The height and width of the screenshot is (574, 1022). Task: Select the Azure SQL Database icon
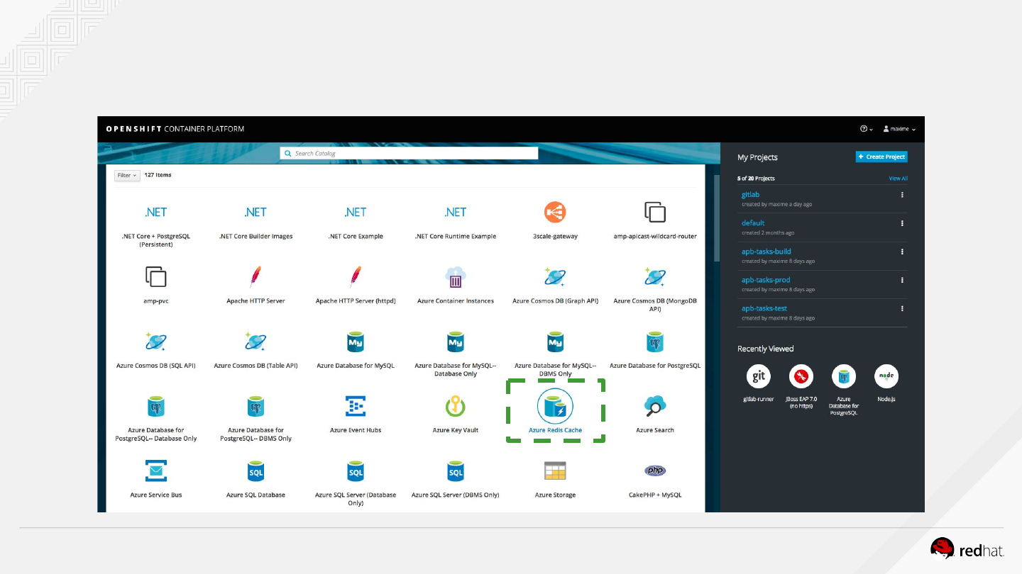tap(255, 471)
